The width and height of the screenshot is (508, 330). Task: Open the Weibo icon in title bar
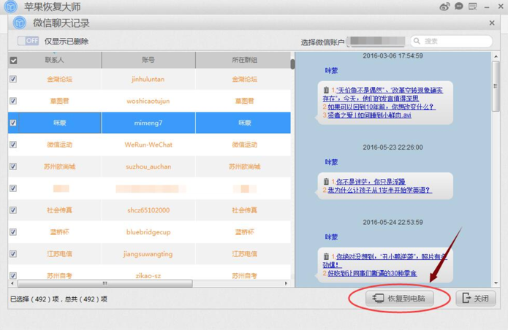click(444, 7)
